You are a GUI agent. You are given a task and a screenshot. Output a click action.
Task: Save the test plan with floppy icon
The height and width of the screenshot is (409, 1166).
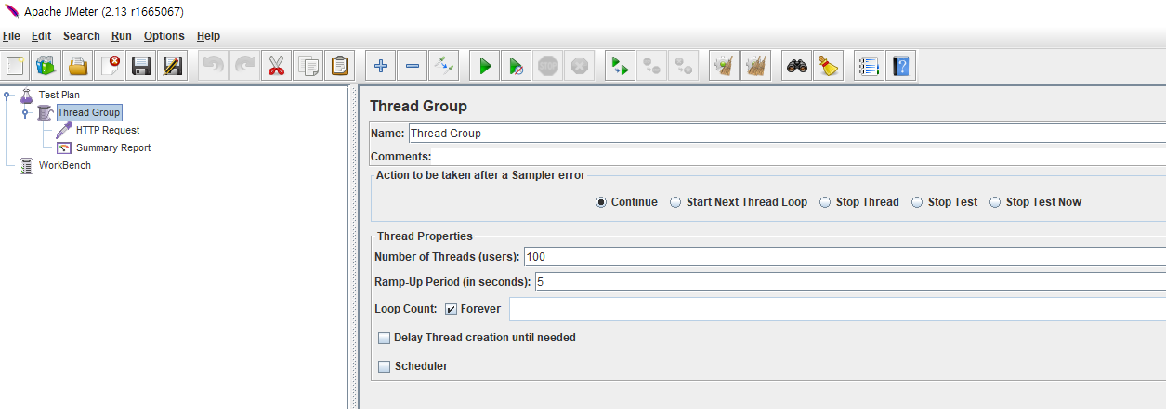pos(141,66)
